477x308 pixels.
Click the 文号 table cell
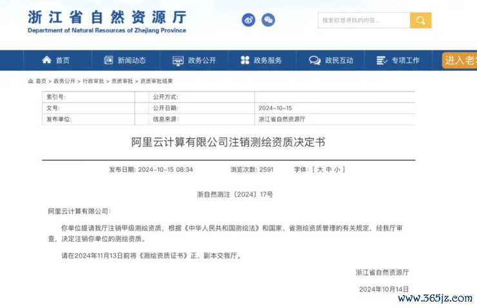coord(88,108)
